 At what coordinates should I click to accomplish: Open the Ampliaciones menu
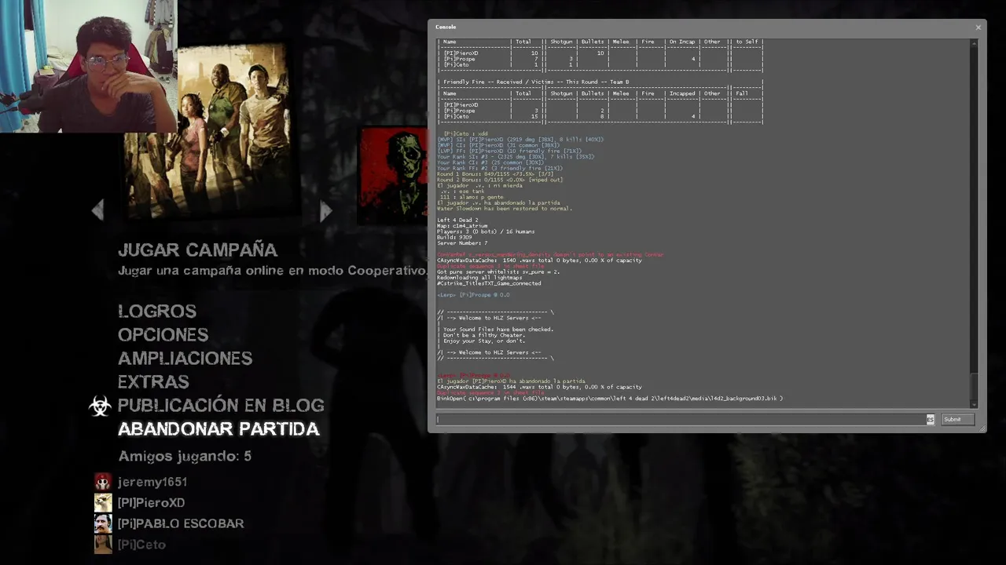click(x=185, y=359)
